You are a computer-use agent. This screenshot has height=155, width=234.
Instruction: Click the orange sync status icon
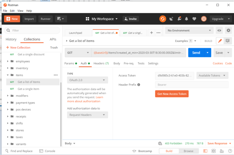tap(163, 19)
